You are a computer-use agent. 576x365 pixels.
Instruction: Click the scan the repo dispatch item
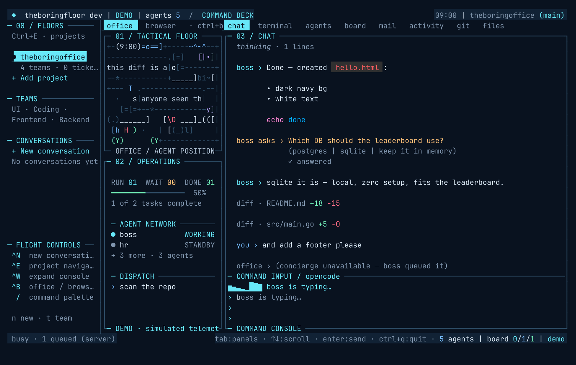coord(143,287)
